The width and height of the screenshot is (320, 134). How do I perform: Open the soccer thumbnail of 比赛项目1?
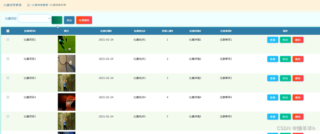coord(67,44)
